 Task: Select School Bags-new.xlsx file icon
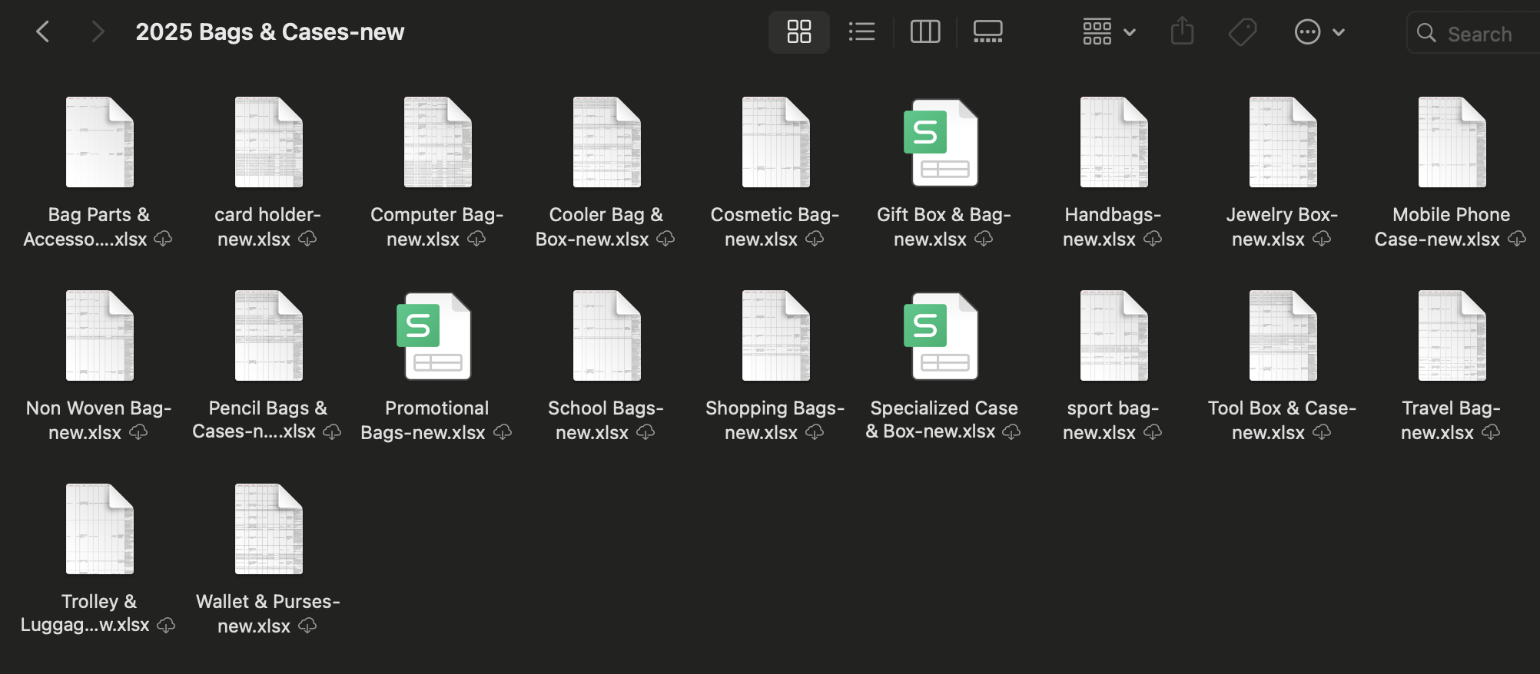click(x=607, y=335)
